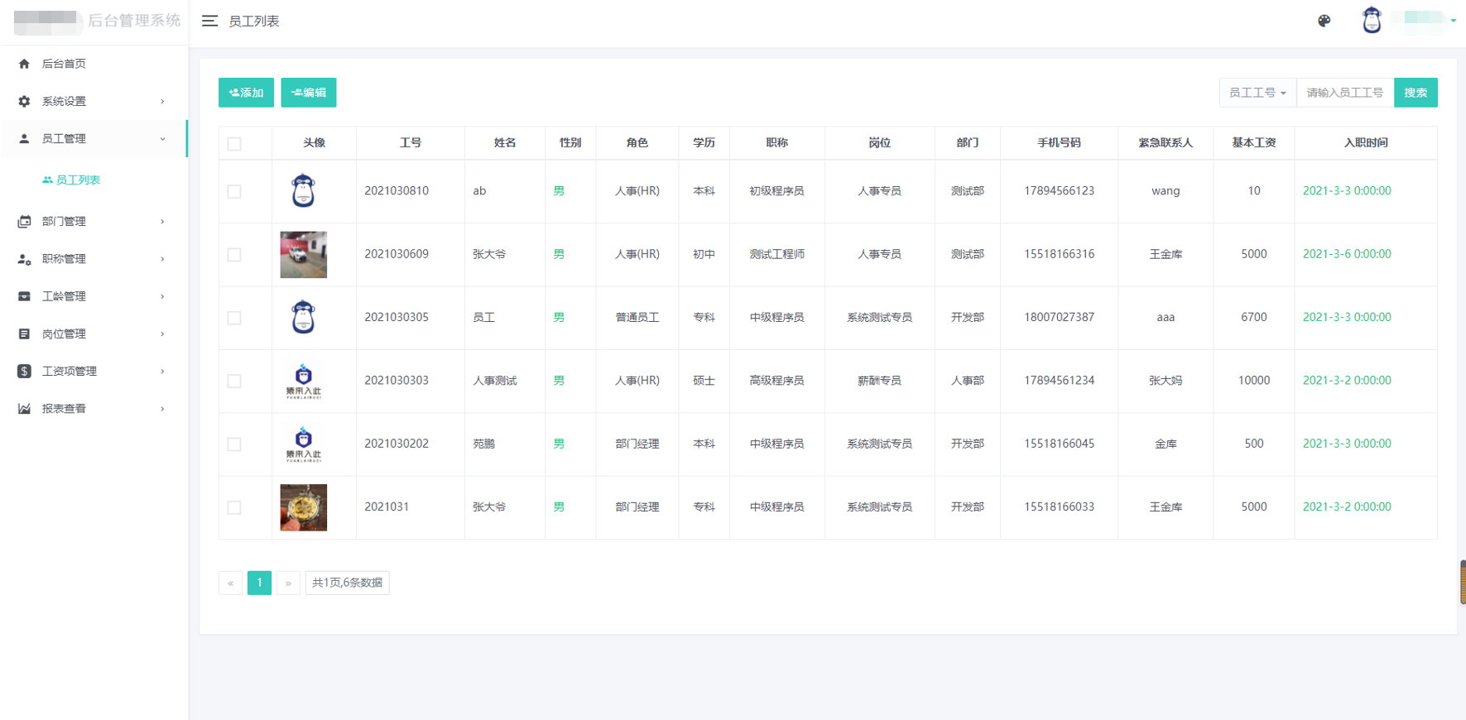Click the 添加 button
The image size is (1466, 720).
tap(246, 93)
